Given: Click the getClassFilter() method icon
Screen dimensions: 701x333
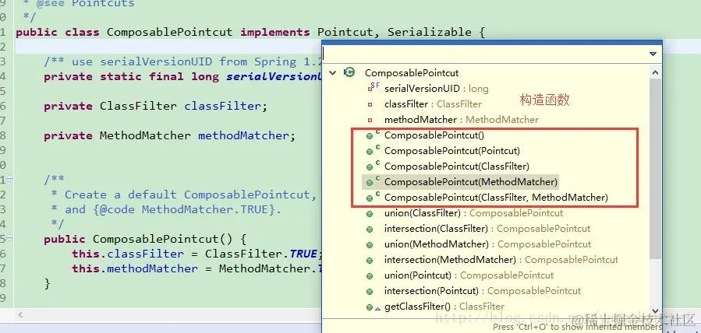Looking at the screenshot, I should click(x=373, y=307).
